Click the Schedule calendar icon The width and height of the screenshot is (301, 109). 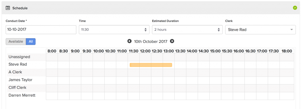(8, 8)
